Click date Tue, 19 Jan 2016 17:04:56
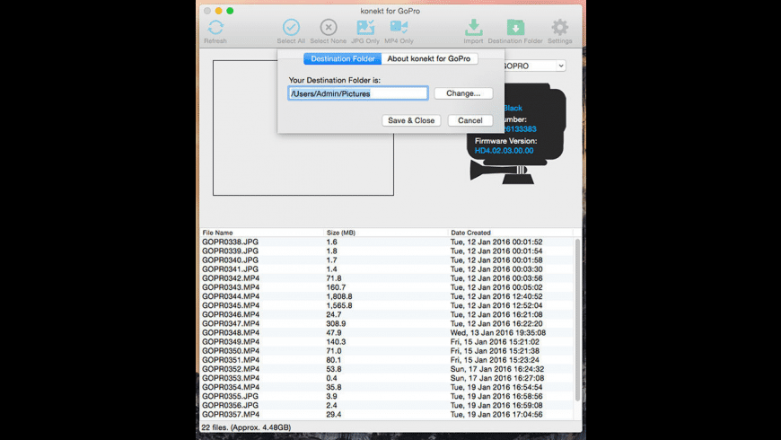This screenshot has height=440, width=781. tap(496, 415)
